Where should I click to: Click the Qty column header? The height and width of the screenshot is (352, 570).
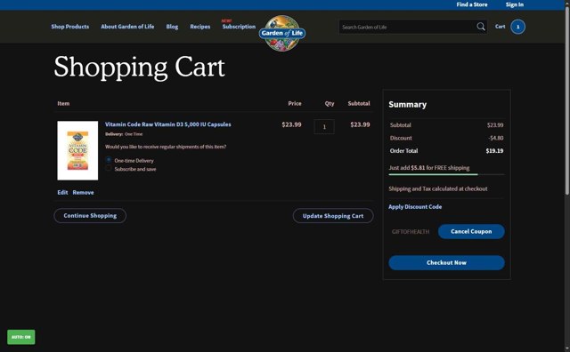pos(330,103)
